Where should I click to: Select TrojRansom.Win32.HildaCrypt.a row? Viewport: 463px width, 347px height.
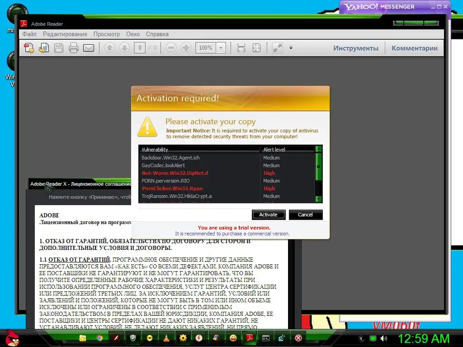click(x=227, y=196)
